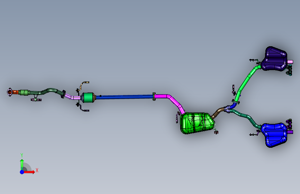
Task: Click the blue Z origin ball of triad
Action: click(x=22, y=172)
